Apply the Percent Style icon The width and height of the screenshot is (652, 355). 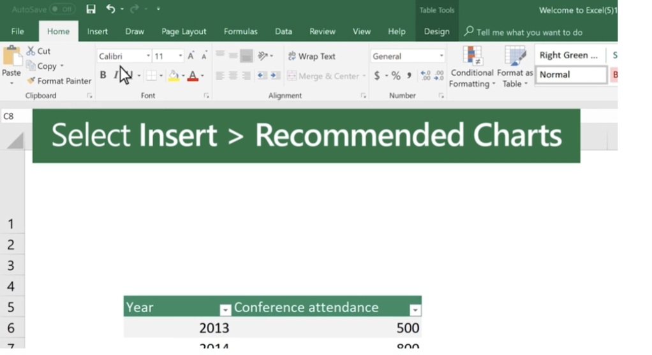coord(396,76)
